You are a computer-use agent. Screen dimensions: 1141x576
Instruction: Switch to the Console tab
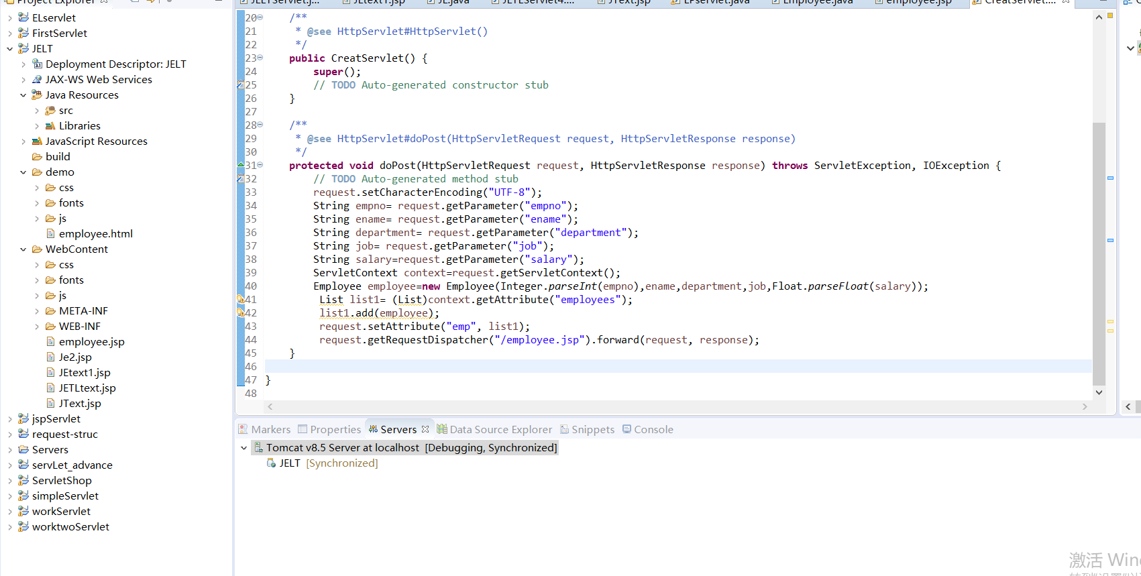[648, 429]
